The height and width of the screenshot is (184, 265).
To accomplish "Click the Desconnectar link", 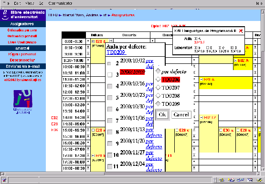I will (22, 60).
